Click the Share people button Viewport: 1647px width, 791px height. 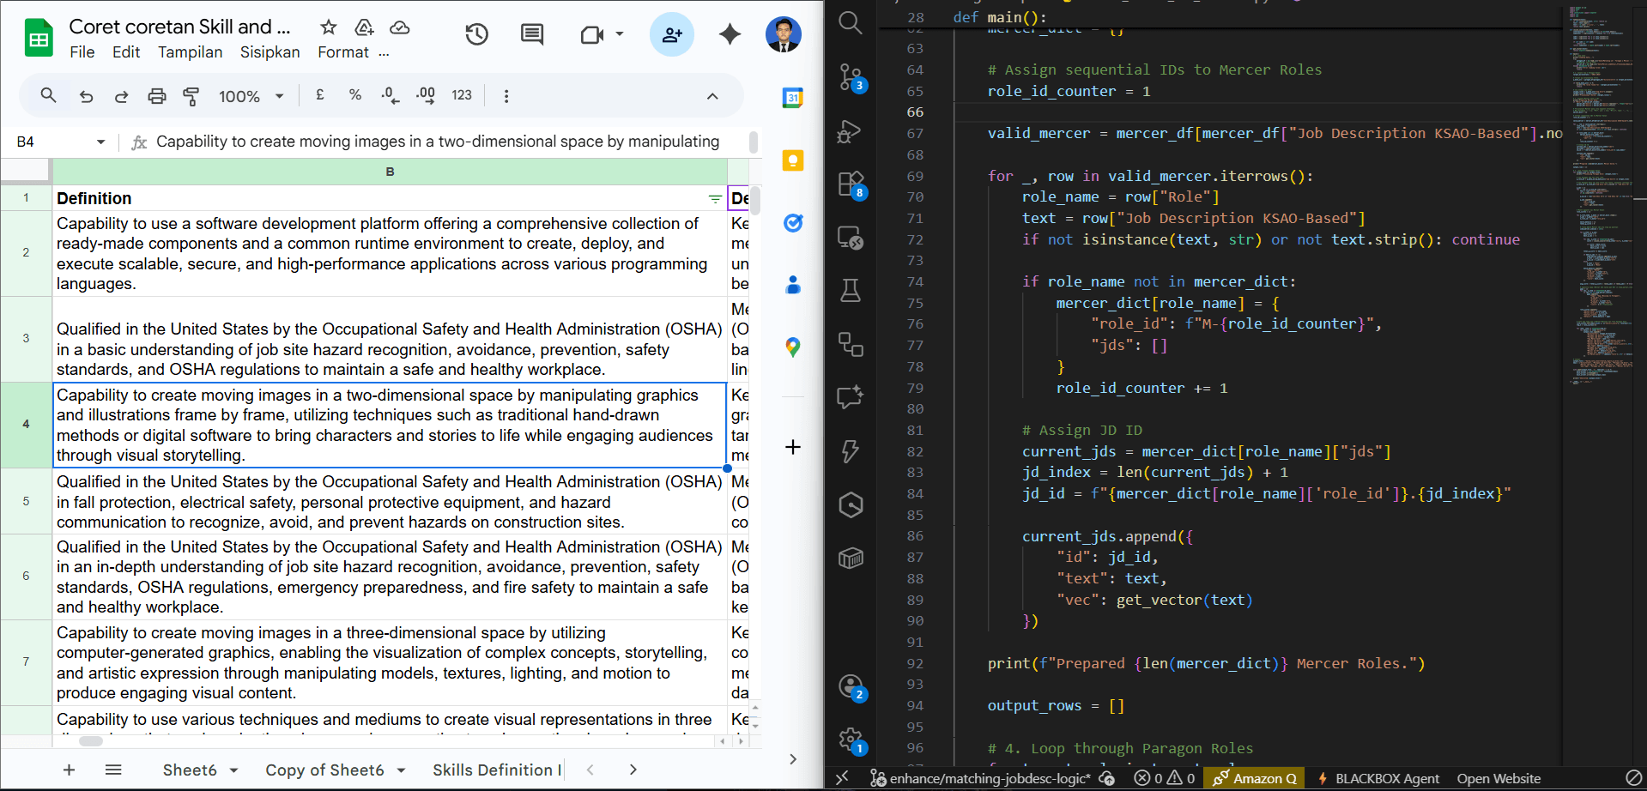[672, 34]
